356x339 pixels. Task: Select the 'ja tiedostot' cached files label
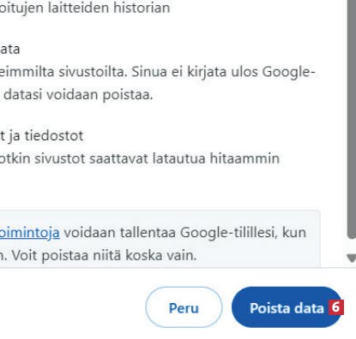click(x=42, y=135)
